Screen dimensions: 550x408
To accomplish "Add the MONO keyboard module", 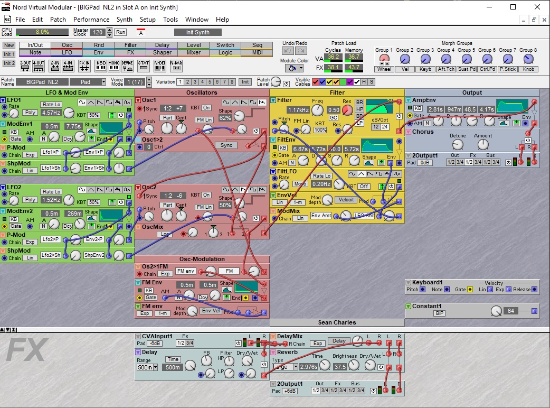I will tap(114, 66).
